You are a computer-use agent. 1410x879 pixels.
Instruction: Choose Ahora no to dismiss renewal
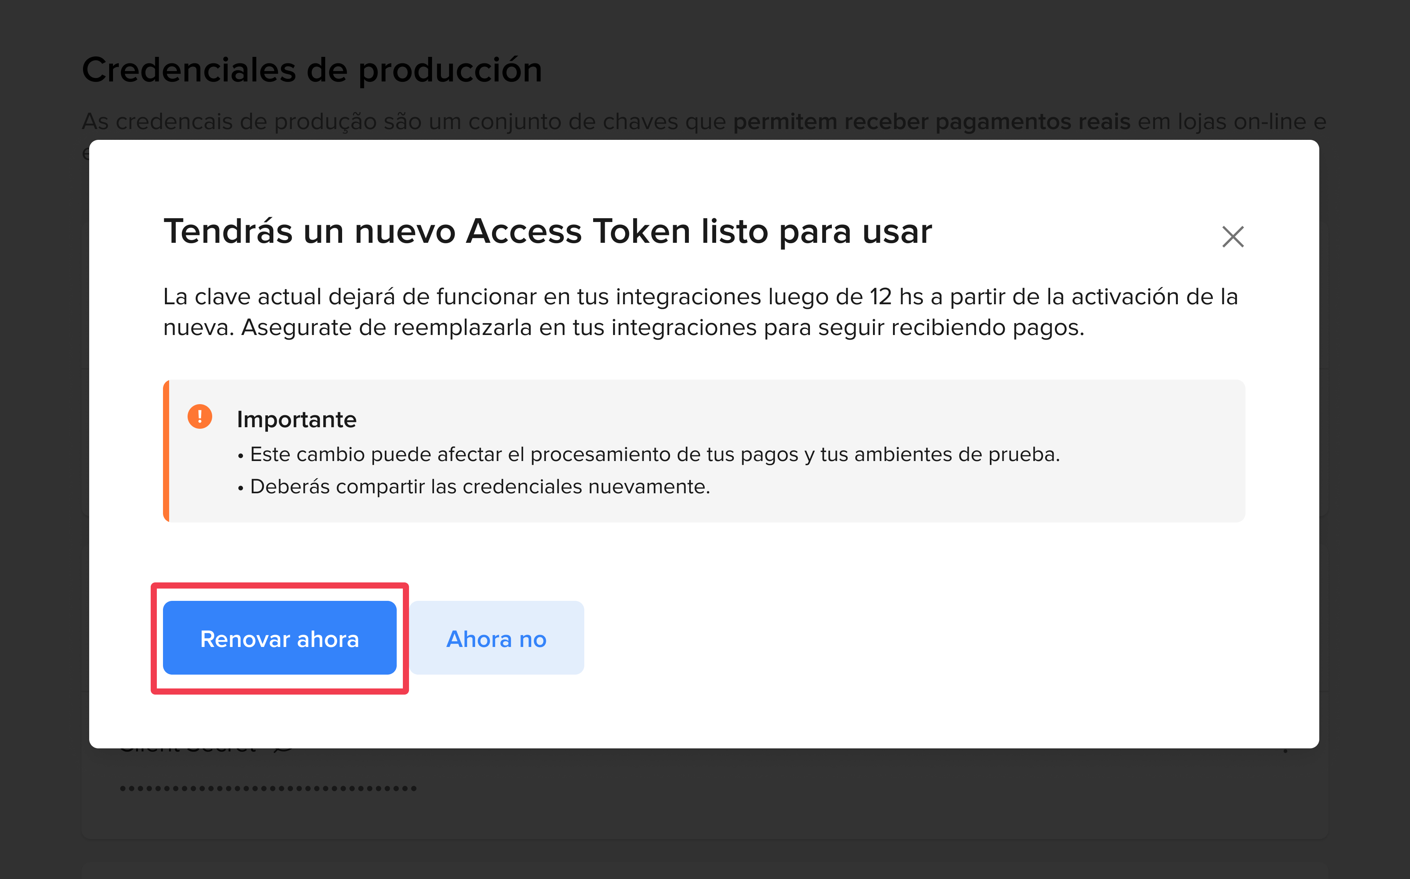click(x=497, y=638)
